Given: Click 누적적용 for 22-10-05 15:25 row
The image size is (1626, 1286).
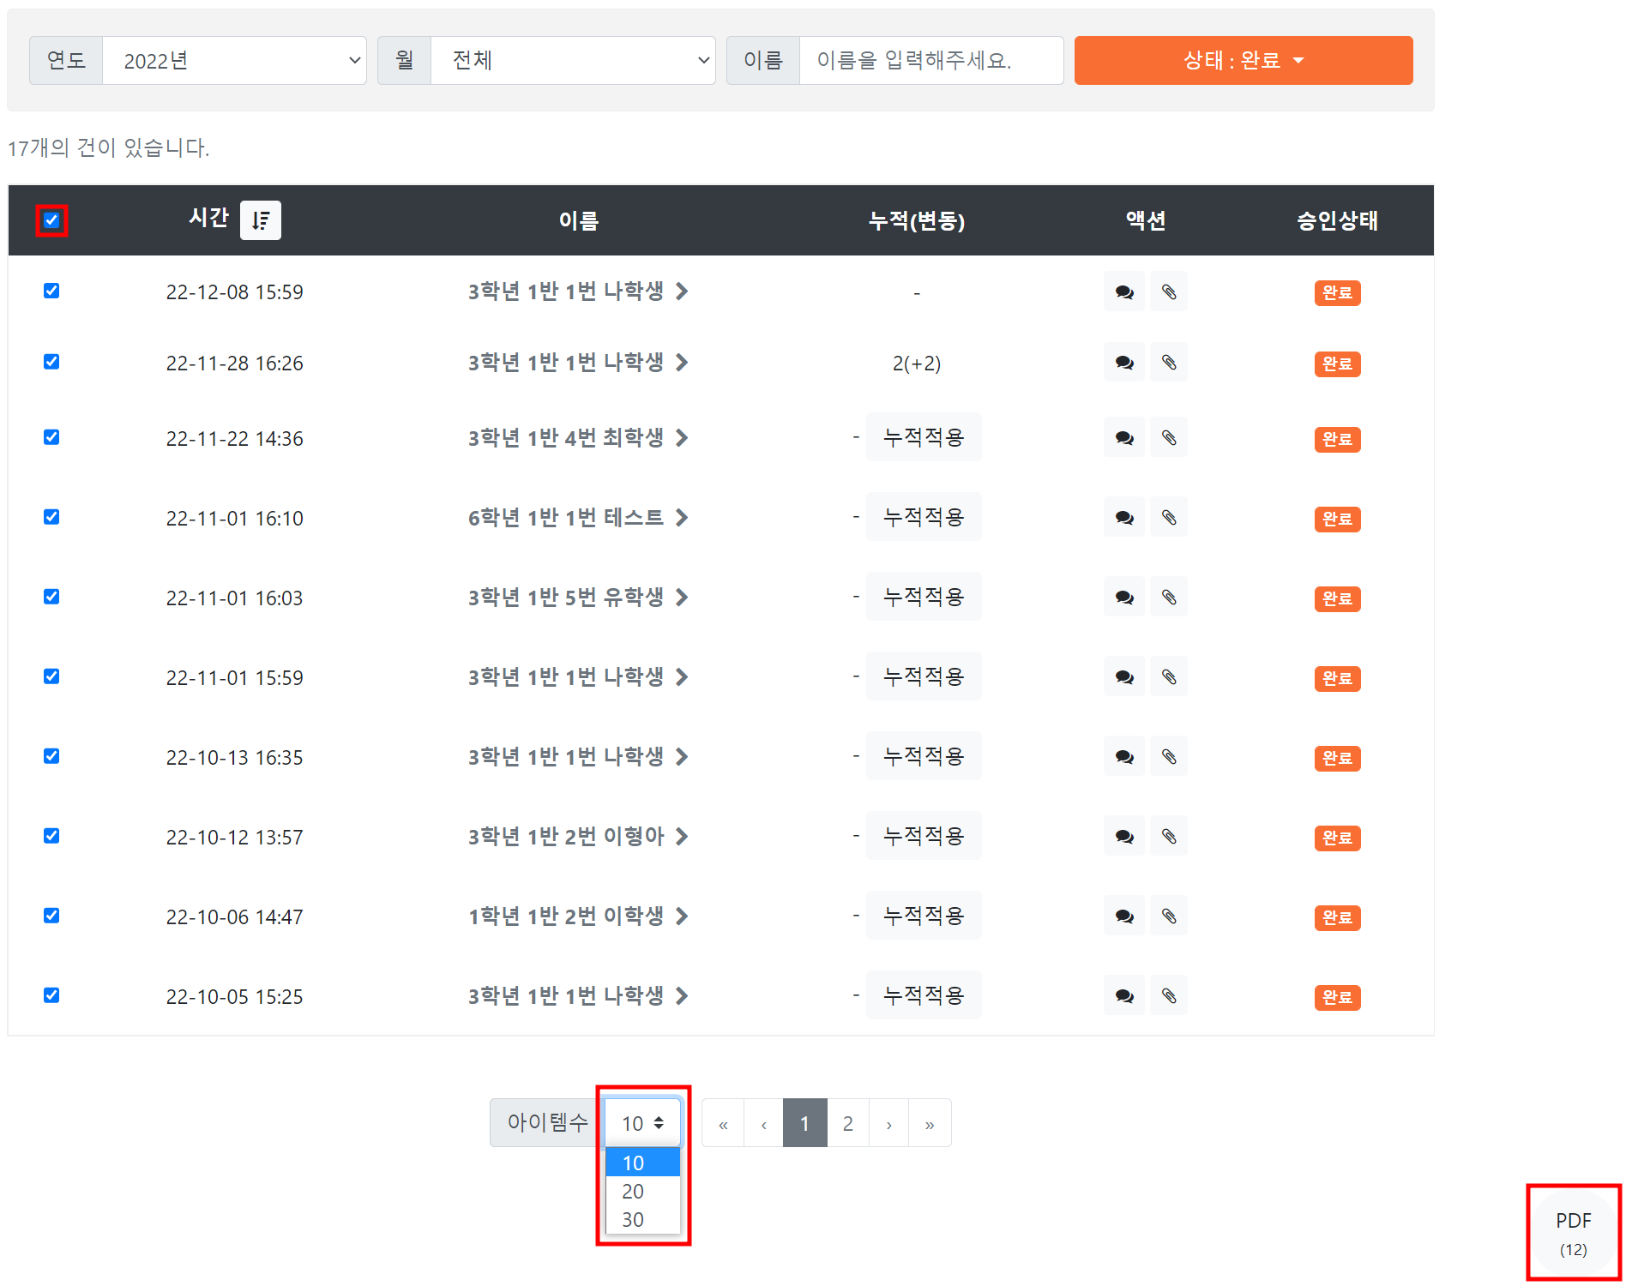Looking at the screenshot, I should click(924, 995).
